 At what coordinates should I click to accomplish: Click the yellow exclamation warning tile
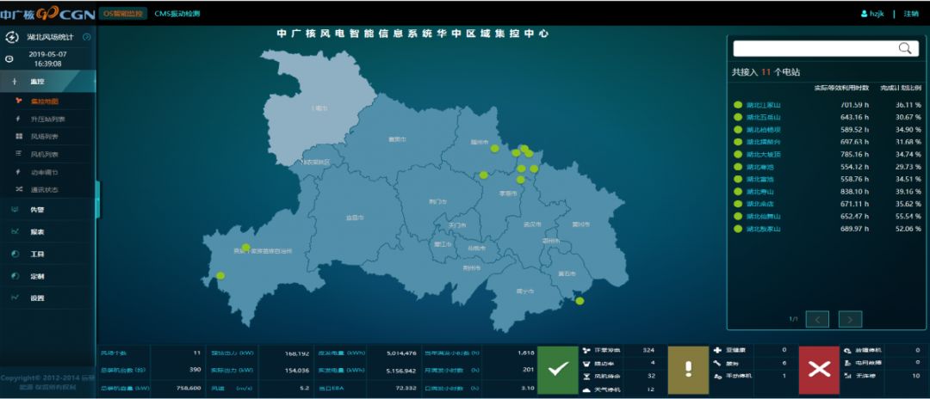[x=688, y=368]
